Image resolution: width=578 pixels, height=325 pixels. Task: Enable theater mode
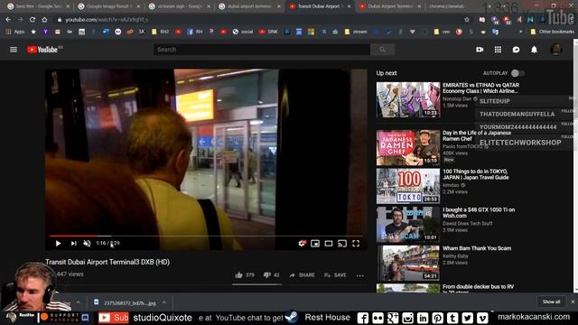click(x=329, y=243)
